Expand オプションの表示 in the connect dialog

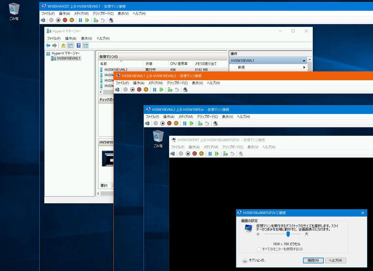245,261
